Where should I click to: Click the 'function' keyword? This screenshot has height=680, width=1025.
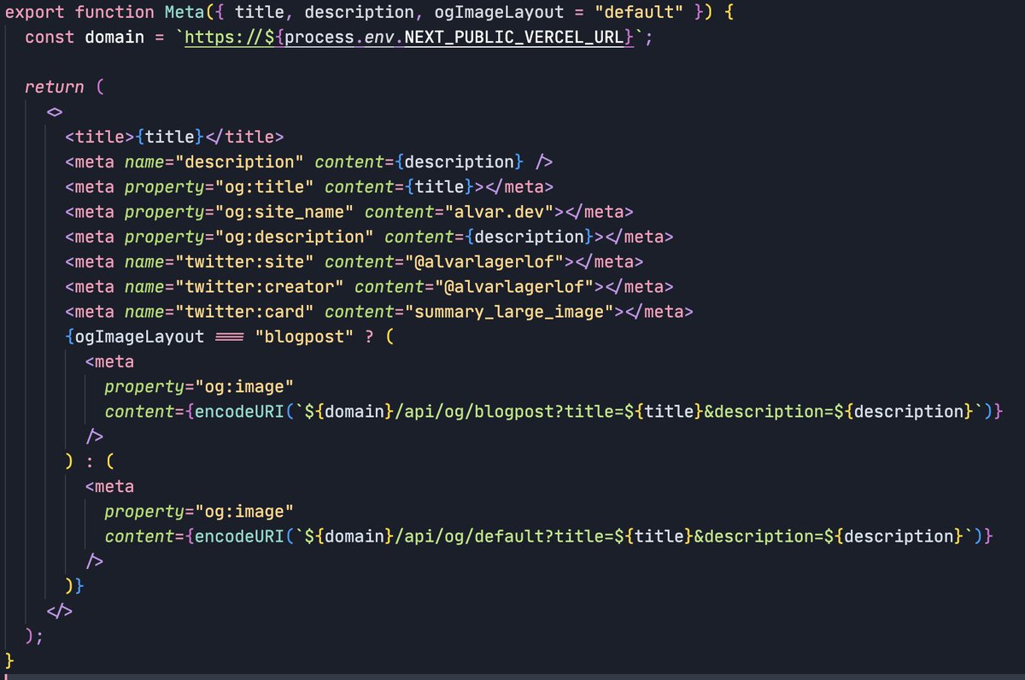(x=114, y=13)
